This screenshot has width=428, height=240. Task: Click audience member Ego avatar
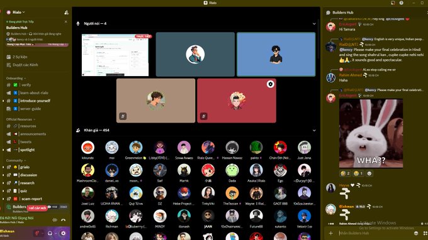pyautogui.click(x=280, y=170)
